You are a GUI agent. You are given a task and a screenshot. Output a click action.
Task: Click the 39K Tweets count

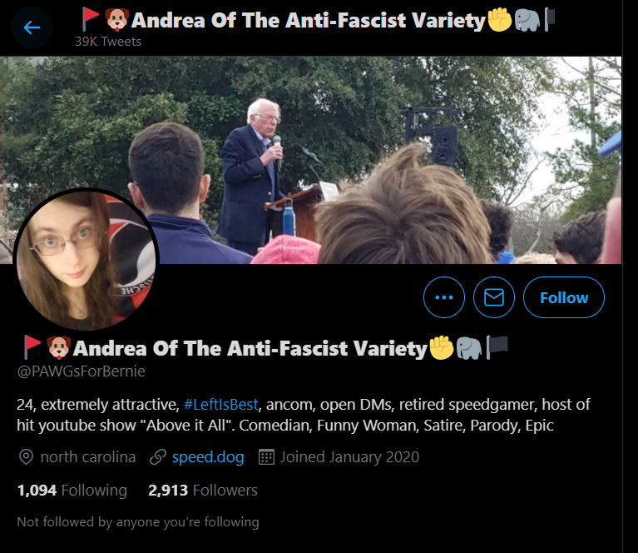pos(108,42)
